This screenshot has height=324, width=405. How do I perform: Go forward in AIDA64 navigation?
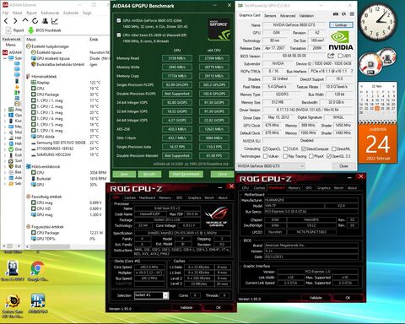tap(15, 21)
